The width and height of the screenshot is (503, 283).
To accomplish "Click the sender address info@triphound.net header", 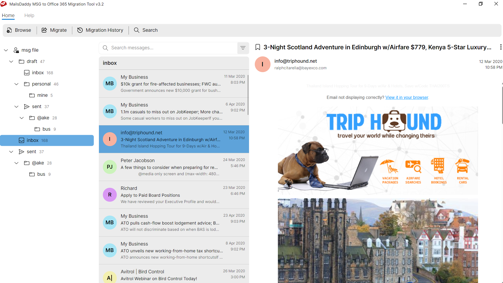I will pos(295,61).
